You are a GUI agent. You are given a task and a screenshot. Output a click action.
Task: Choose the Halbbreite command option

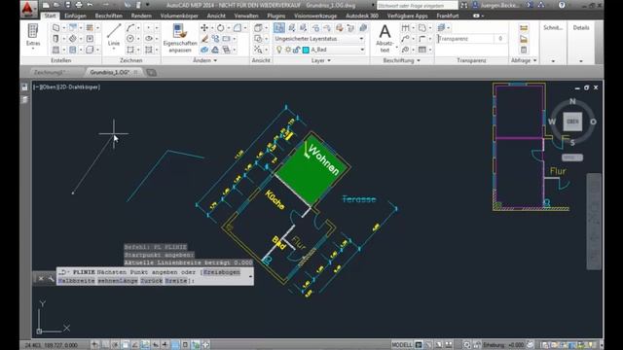pos(76,281)
